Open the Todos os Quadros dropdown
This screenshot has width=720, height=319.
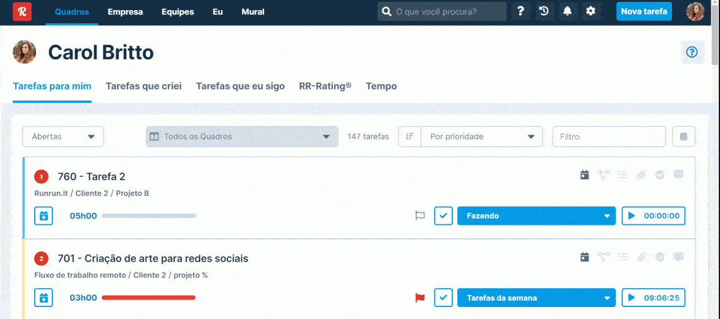coord(242,136)
